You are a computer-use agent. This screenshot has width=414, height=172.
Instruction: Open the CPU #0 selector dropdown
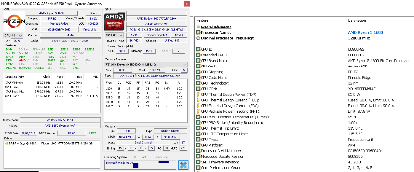(13, 35)
